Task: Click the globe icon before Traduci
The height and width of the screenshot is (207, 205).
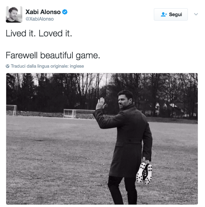Action: [8, 66]
